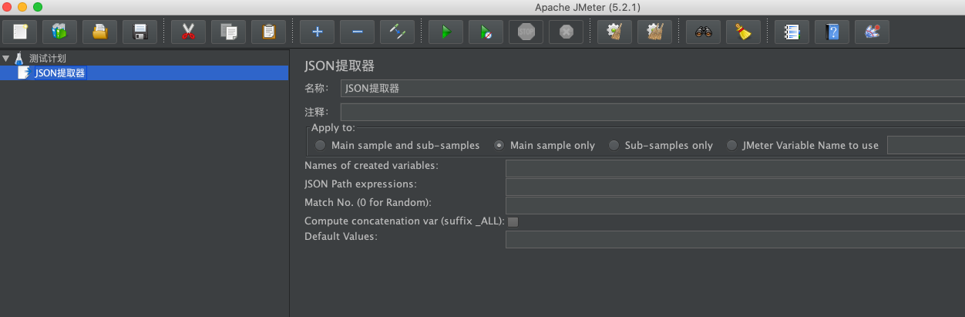
Task: Start test with no pauses icon
Action: pyautogui.click(x=486, y=32)
